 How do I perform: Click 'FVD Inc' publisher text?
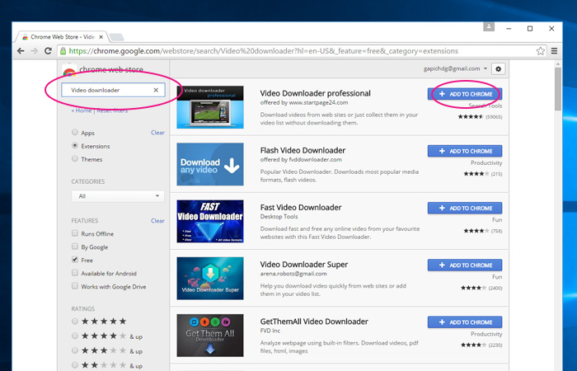(270, 331)
